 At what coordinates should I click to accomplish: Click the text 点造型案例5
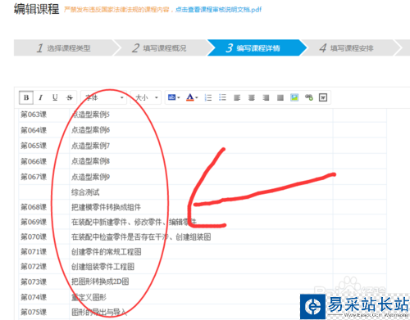90,115
